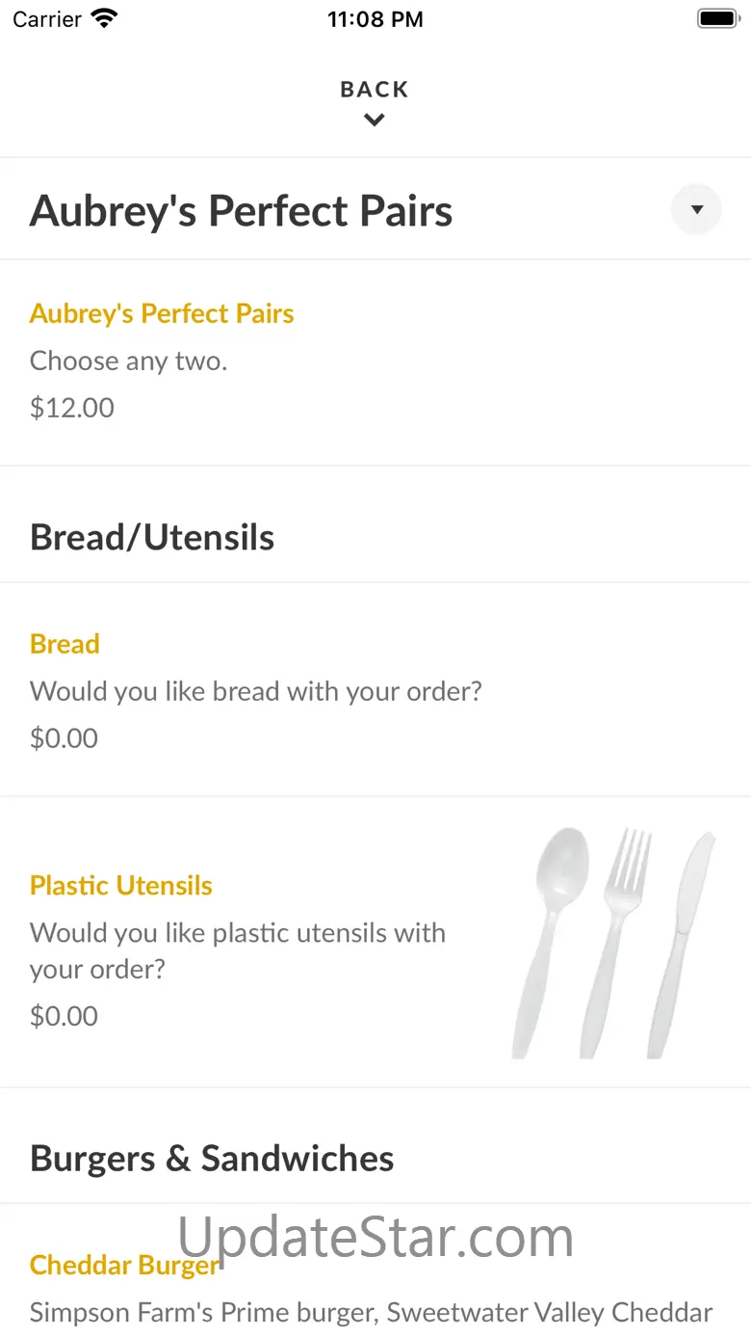The height and width of the screenshot is (1337, 751).
Task: Tap the BACK label at top
Action: point(375,90)
